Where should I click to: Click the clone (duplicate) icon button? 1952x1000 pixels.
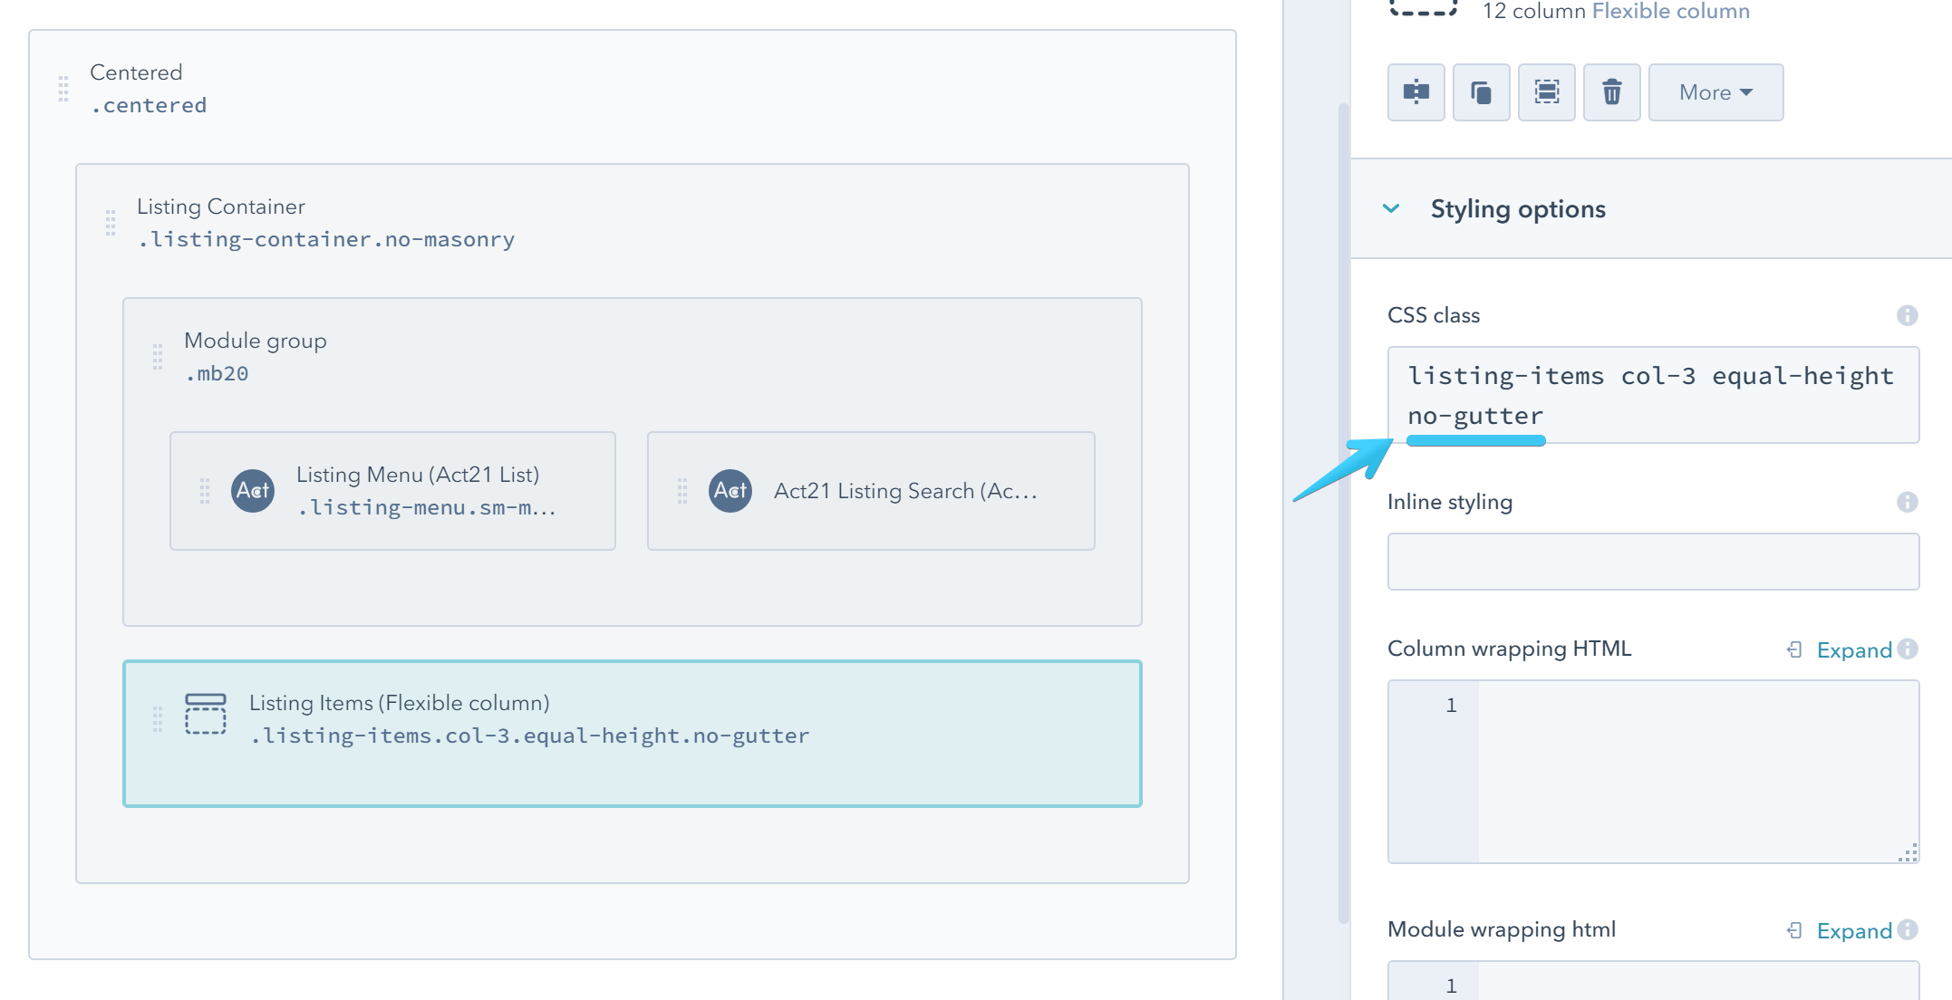pos(1481,92)
